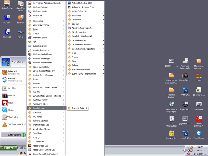Launch Windows Movie Maker
This screenshot has width=208, height=156.
coord(46,63)
